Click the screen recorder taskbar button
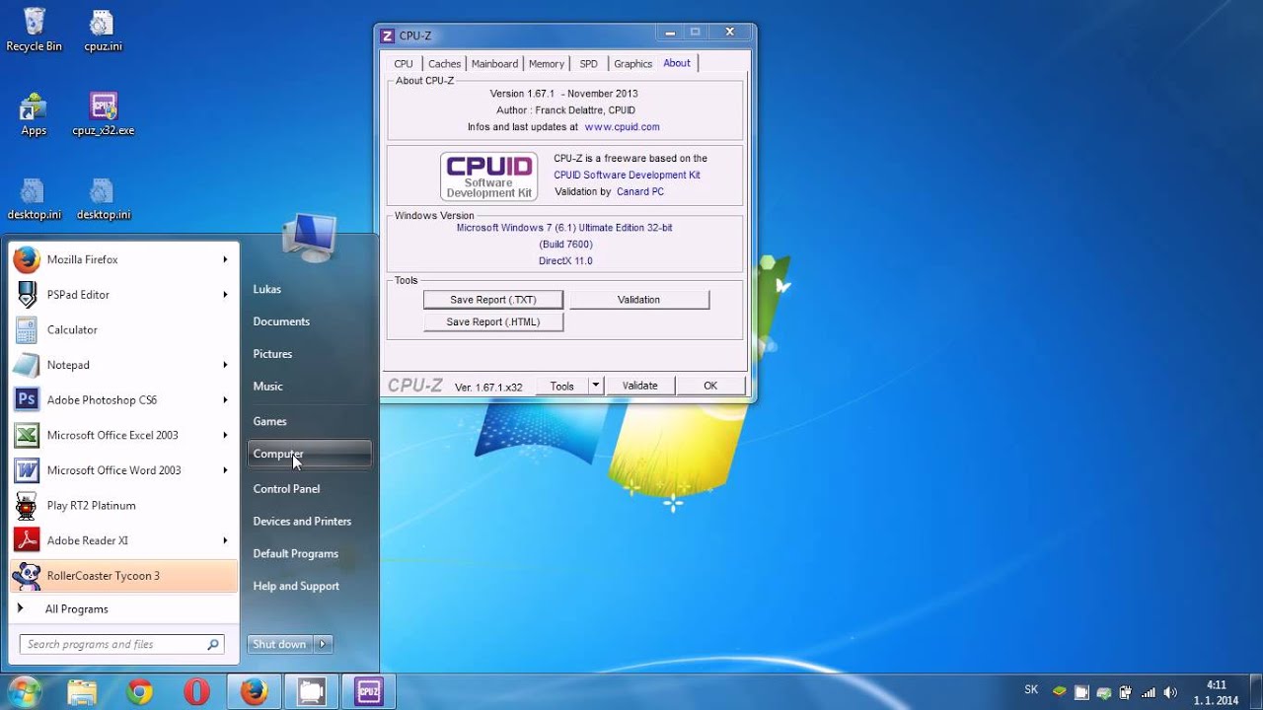This screenshot has width=1263, height=710. click(311, 692)
